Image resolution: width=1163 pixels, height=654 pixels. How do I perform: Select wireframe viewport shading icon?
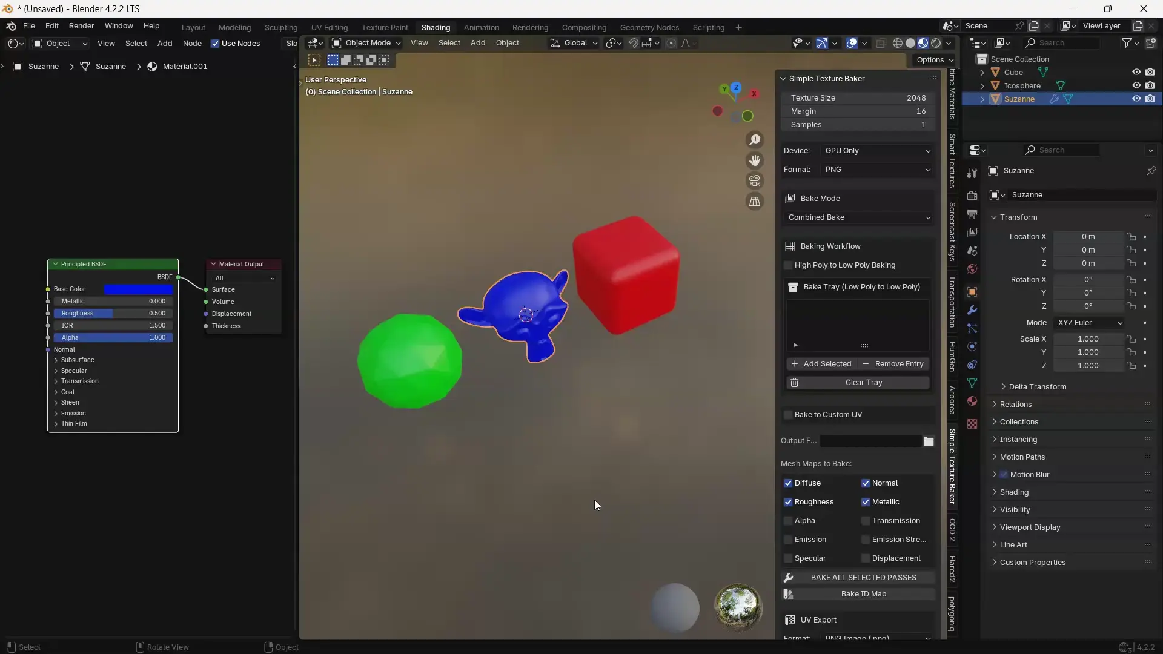tap(898, 43)
